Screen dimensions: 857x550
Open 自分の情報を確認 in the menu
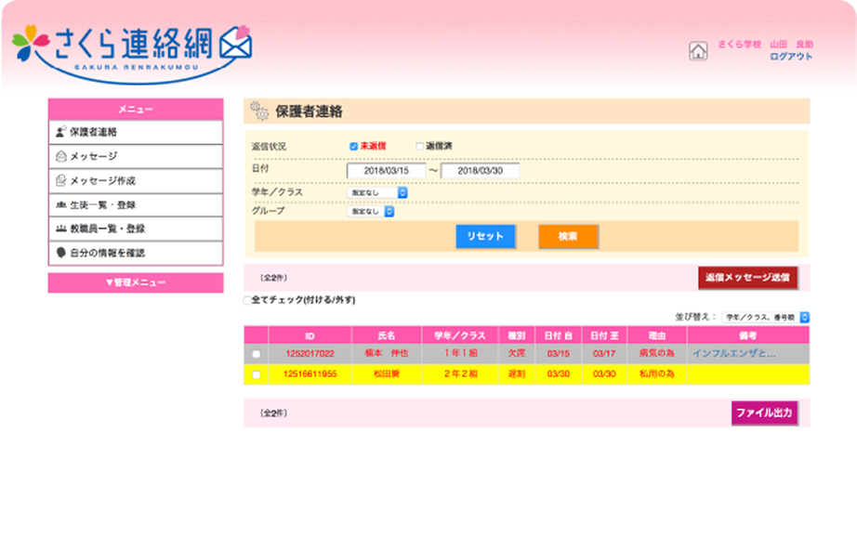pyautogui.click(x=136, y=253)
